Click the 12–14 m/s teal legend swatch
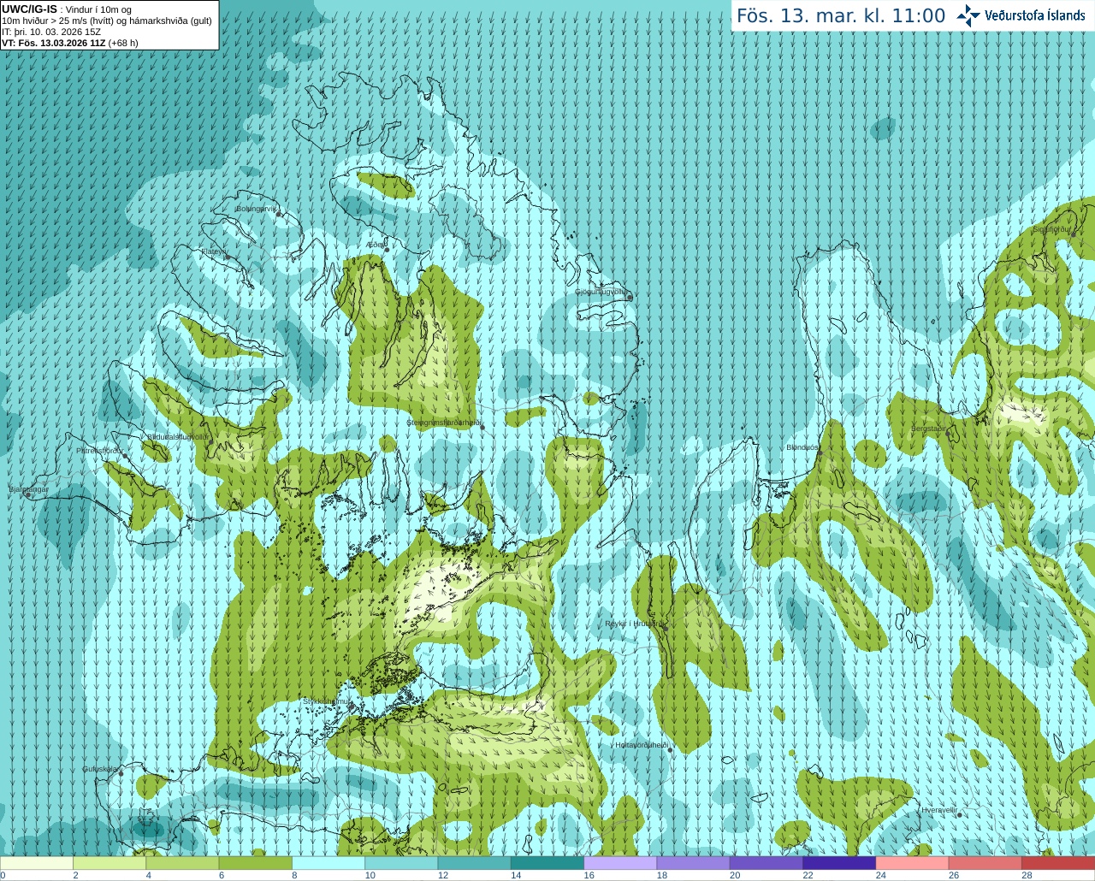 click(475, 863)
